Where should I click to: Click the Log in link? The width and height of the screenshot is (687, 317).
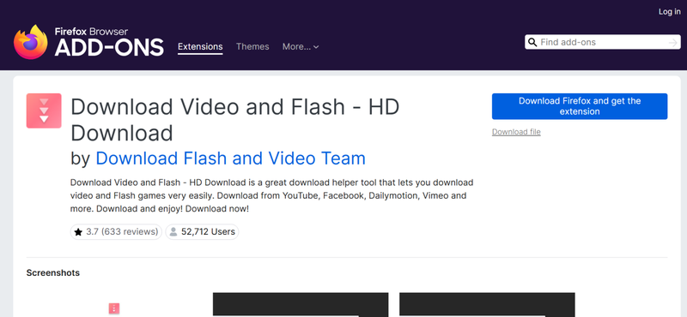coord(670,12)
